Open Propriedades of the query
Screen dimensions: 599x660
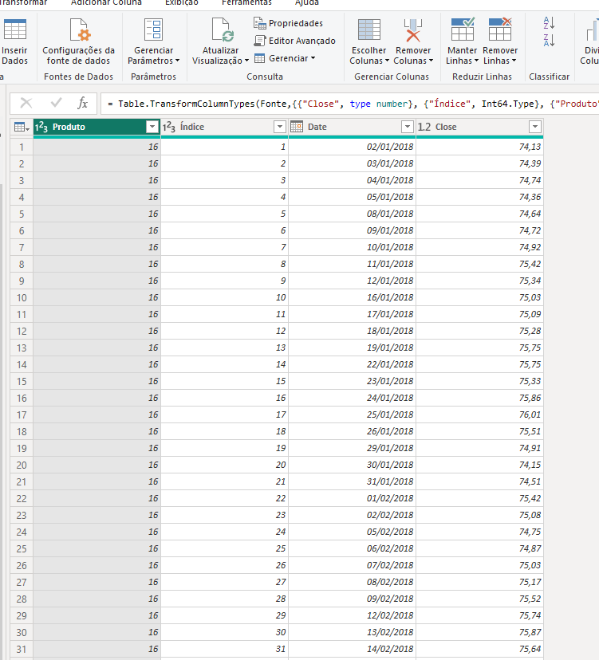[288, 23]
